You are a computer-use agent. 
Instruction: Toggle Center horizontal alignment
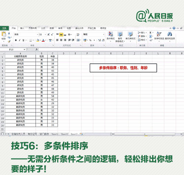click(61, 40)
